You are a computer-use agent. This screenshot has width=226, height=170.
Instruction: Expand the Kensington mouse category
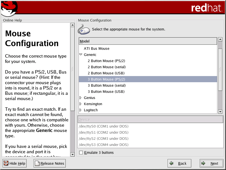(x=81, y=104)
